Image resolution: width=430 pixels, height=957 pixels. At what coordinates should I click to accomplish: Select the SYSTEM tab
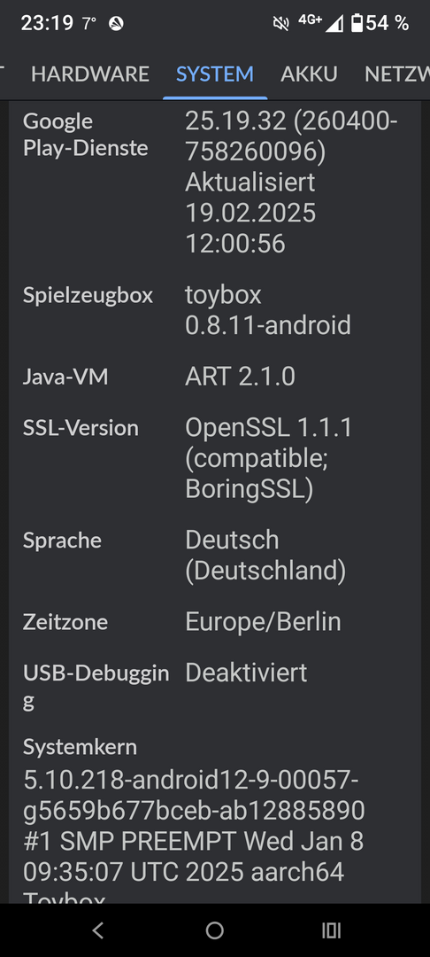click(x=214, y=74)
